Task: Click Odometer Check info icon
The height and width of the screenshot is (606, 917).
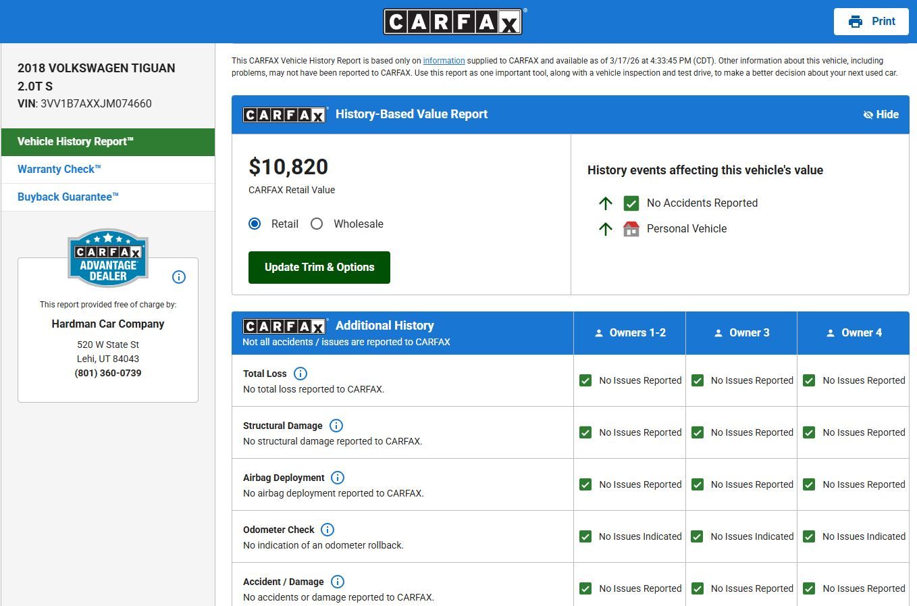Action: coord(327,530)
